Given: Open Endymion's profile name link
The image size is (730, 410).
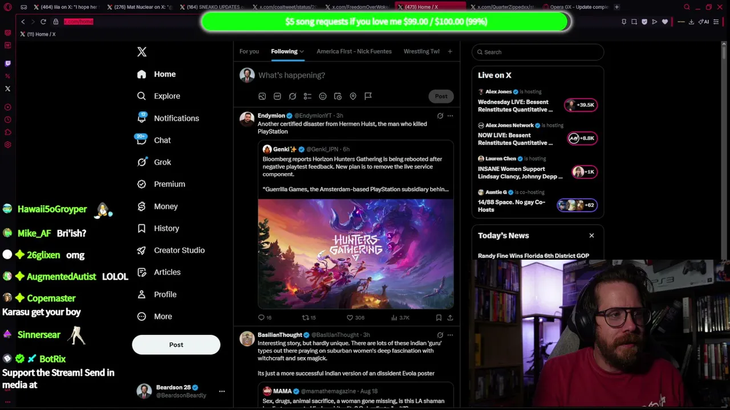Looking at the screenshot, I should (x=271, y=116).
